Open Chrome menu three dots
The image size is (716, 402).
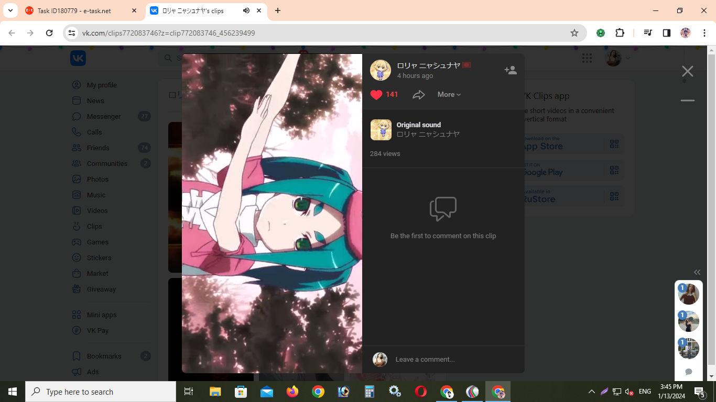(x=704, y=33)
